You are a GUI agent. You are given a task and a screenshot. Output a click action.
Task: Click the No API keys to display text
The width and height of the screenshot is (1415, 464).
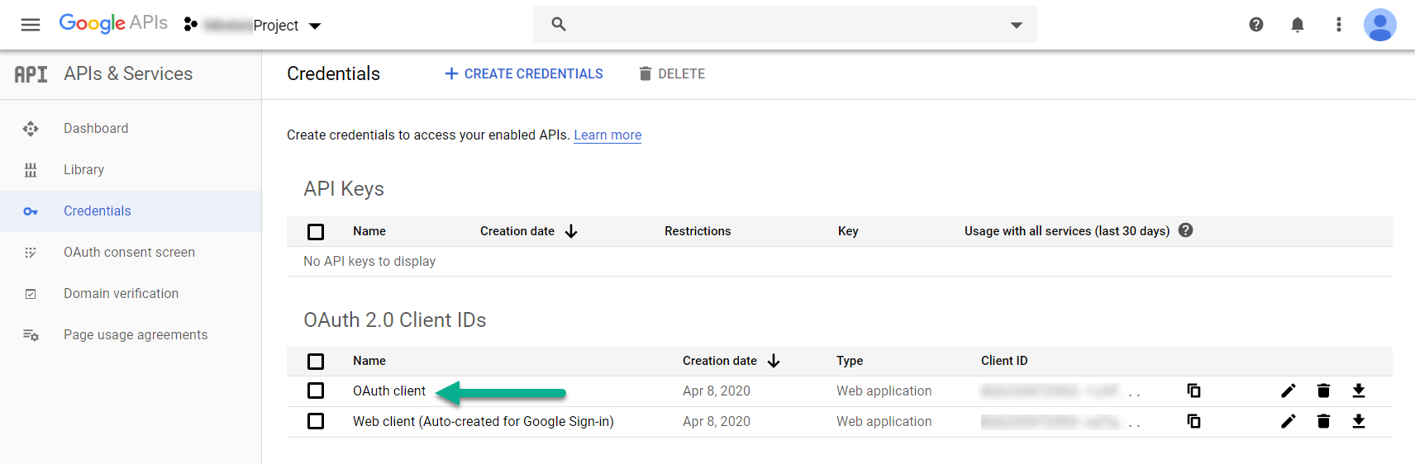369,262
